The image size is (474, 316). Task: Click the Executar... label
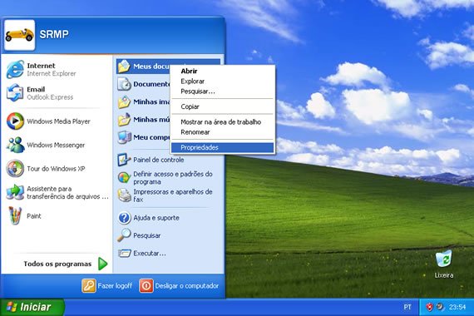(150, 253)
